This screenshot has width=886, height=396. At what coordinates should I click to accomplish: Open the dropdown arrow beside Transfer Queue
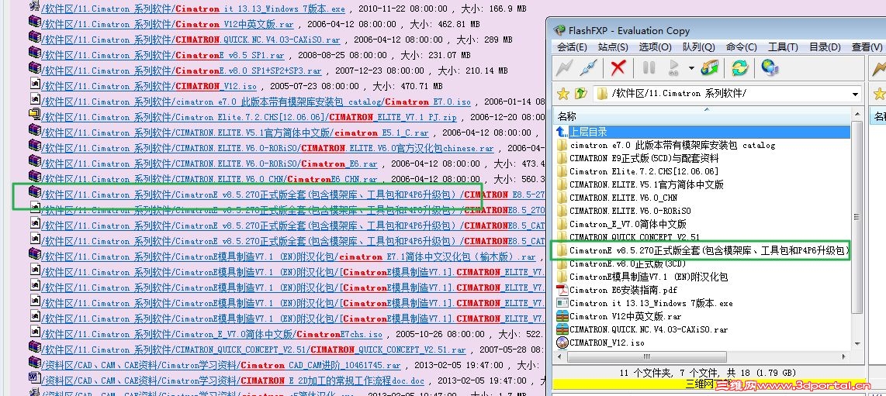[x=691, y=68]
